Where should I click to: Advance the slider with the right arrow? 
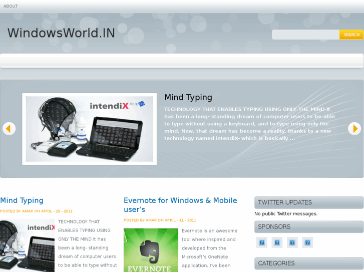point(354,128)
